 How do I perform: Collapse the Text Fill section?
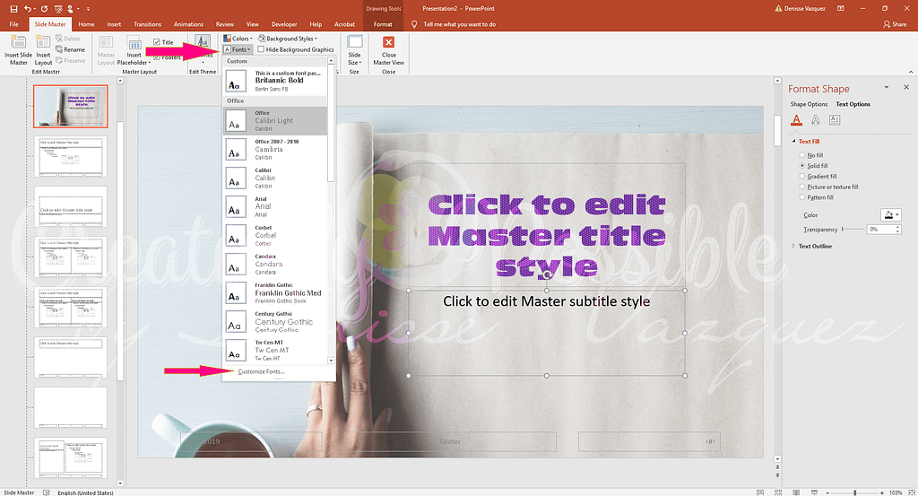click(x=794, y=141)
